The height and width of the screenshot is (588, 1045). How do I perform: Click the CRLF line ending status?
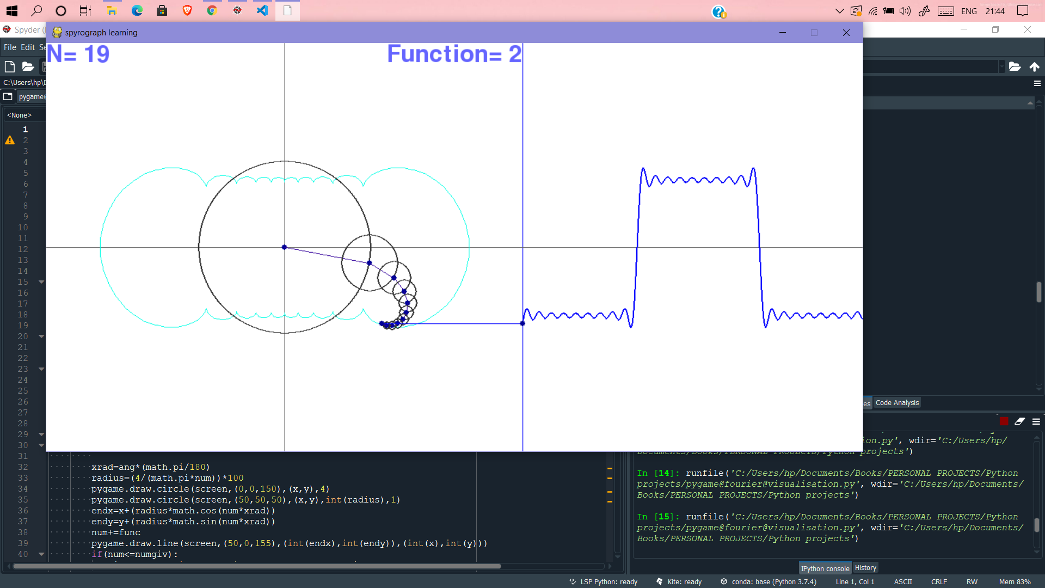point(939,582)
